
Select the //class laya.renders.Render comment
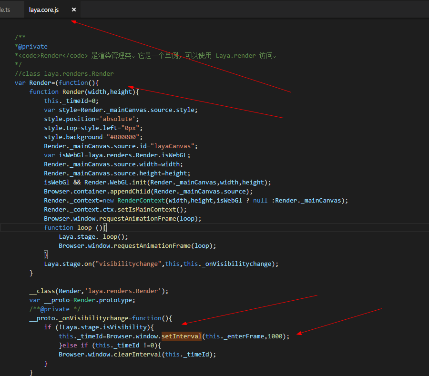tap(64, 73)
